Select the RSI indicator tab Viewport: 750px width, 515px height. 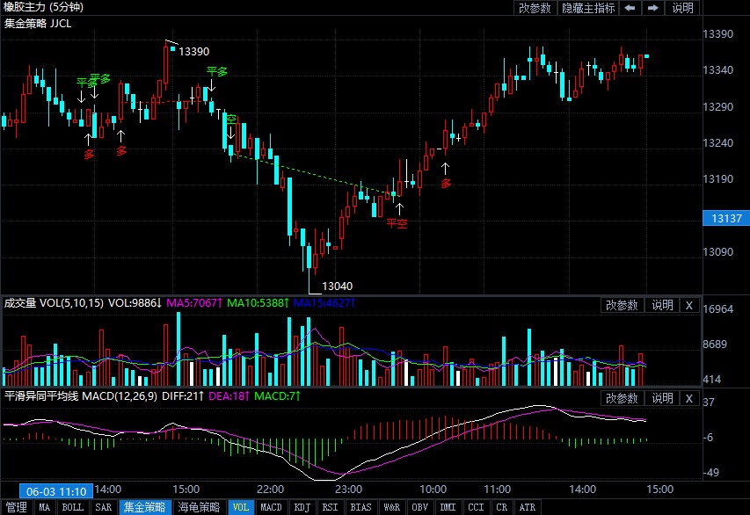click(331, 507)
